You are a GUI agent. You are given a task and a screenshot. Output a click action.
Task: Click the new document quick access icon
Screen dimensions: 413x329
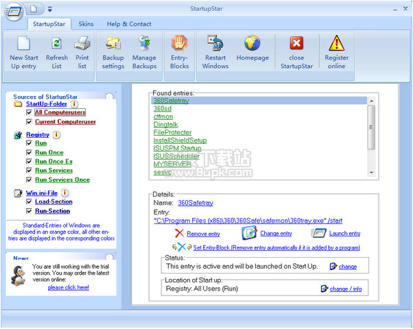click(x=34, y=9)
